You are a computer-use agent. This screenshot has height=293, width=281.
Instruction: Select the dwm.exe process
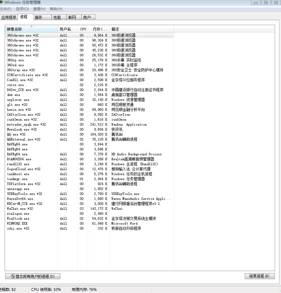click(x=90, y=95)
